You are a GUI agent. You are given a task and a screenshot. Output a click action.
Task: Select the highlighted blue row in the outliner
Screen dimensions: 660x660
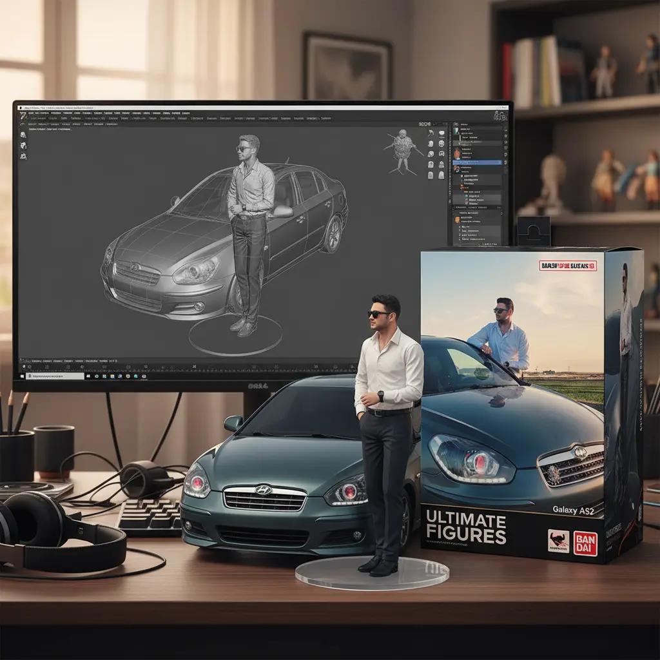(478, 162)
